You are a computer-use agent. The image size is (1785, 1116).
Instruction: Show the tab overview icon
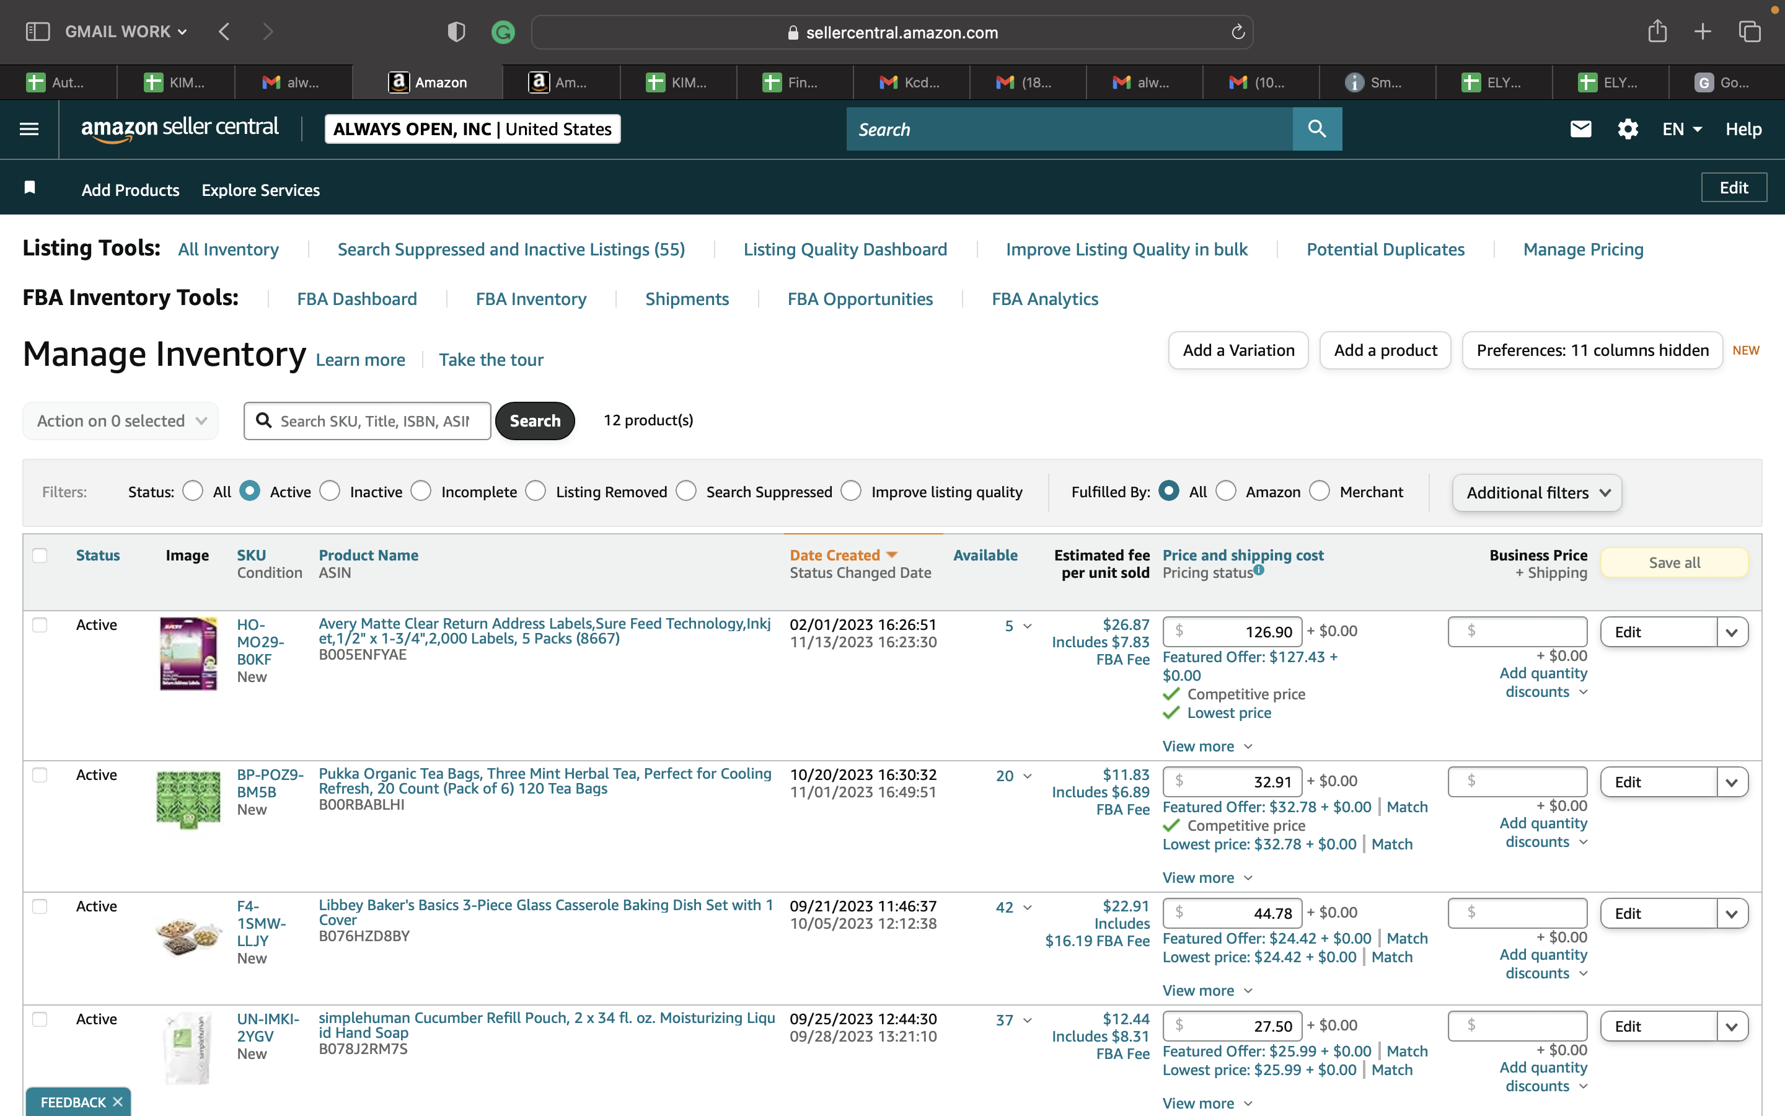pyautogui.click(x=1750, y=32)
